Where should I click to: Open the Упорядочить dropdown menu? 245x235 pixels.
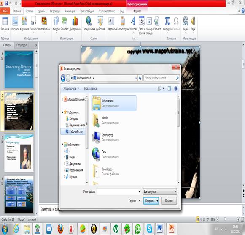pos(71,88)
